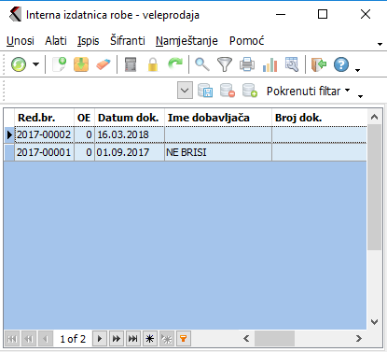387x352 pixels.
Task: Expand the main toolbar overflow arrow
Action: pos(357,70)
